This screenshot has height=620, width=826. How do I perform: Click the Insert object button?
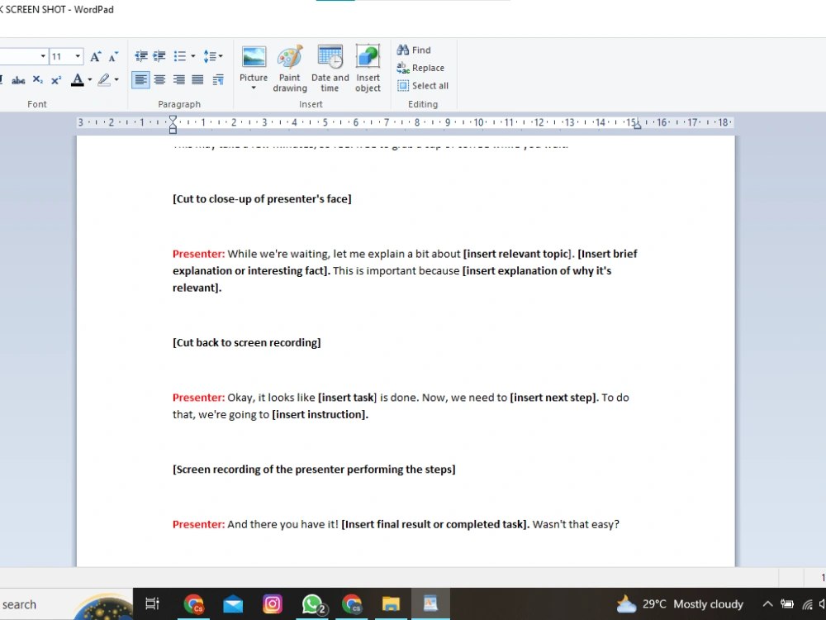[x=368, y=69]
